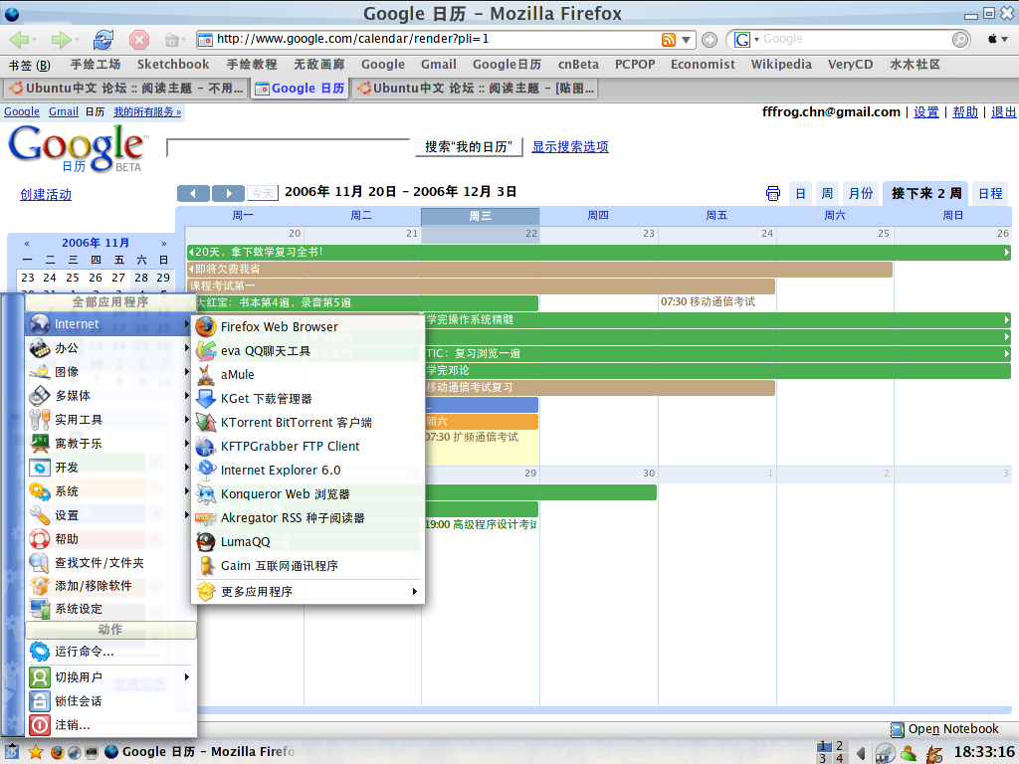This screenshot has height=764, width=1019.
Task: Open Notebook icon in the status bar
Action: (898, 729)
